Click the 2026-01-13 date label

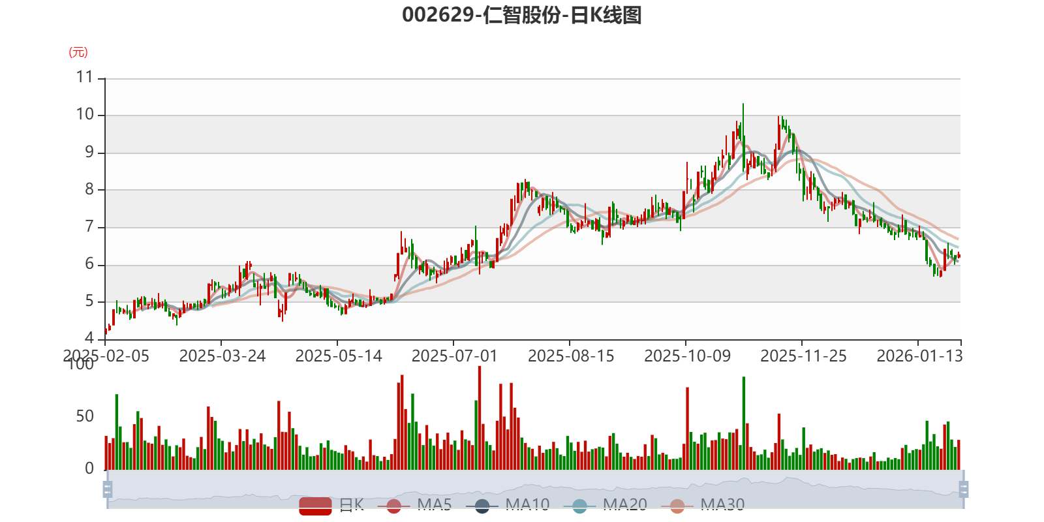(x=919, y=356)
